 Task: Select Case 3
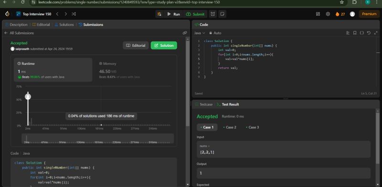coord(253,127)
